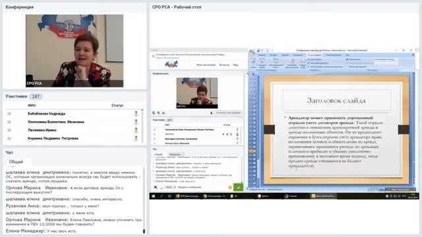Screen dimensions: 422x237
Task: Tick the square next to Лилякина Ирина
Action: [9, 130]
